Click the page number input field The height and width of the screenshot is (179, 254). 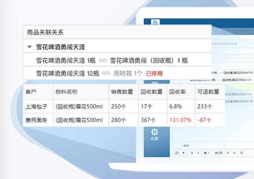pos(211,153)
